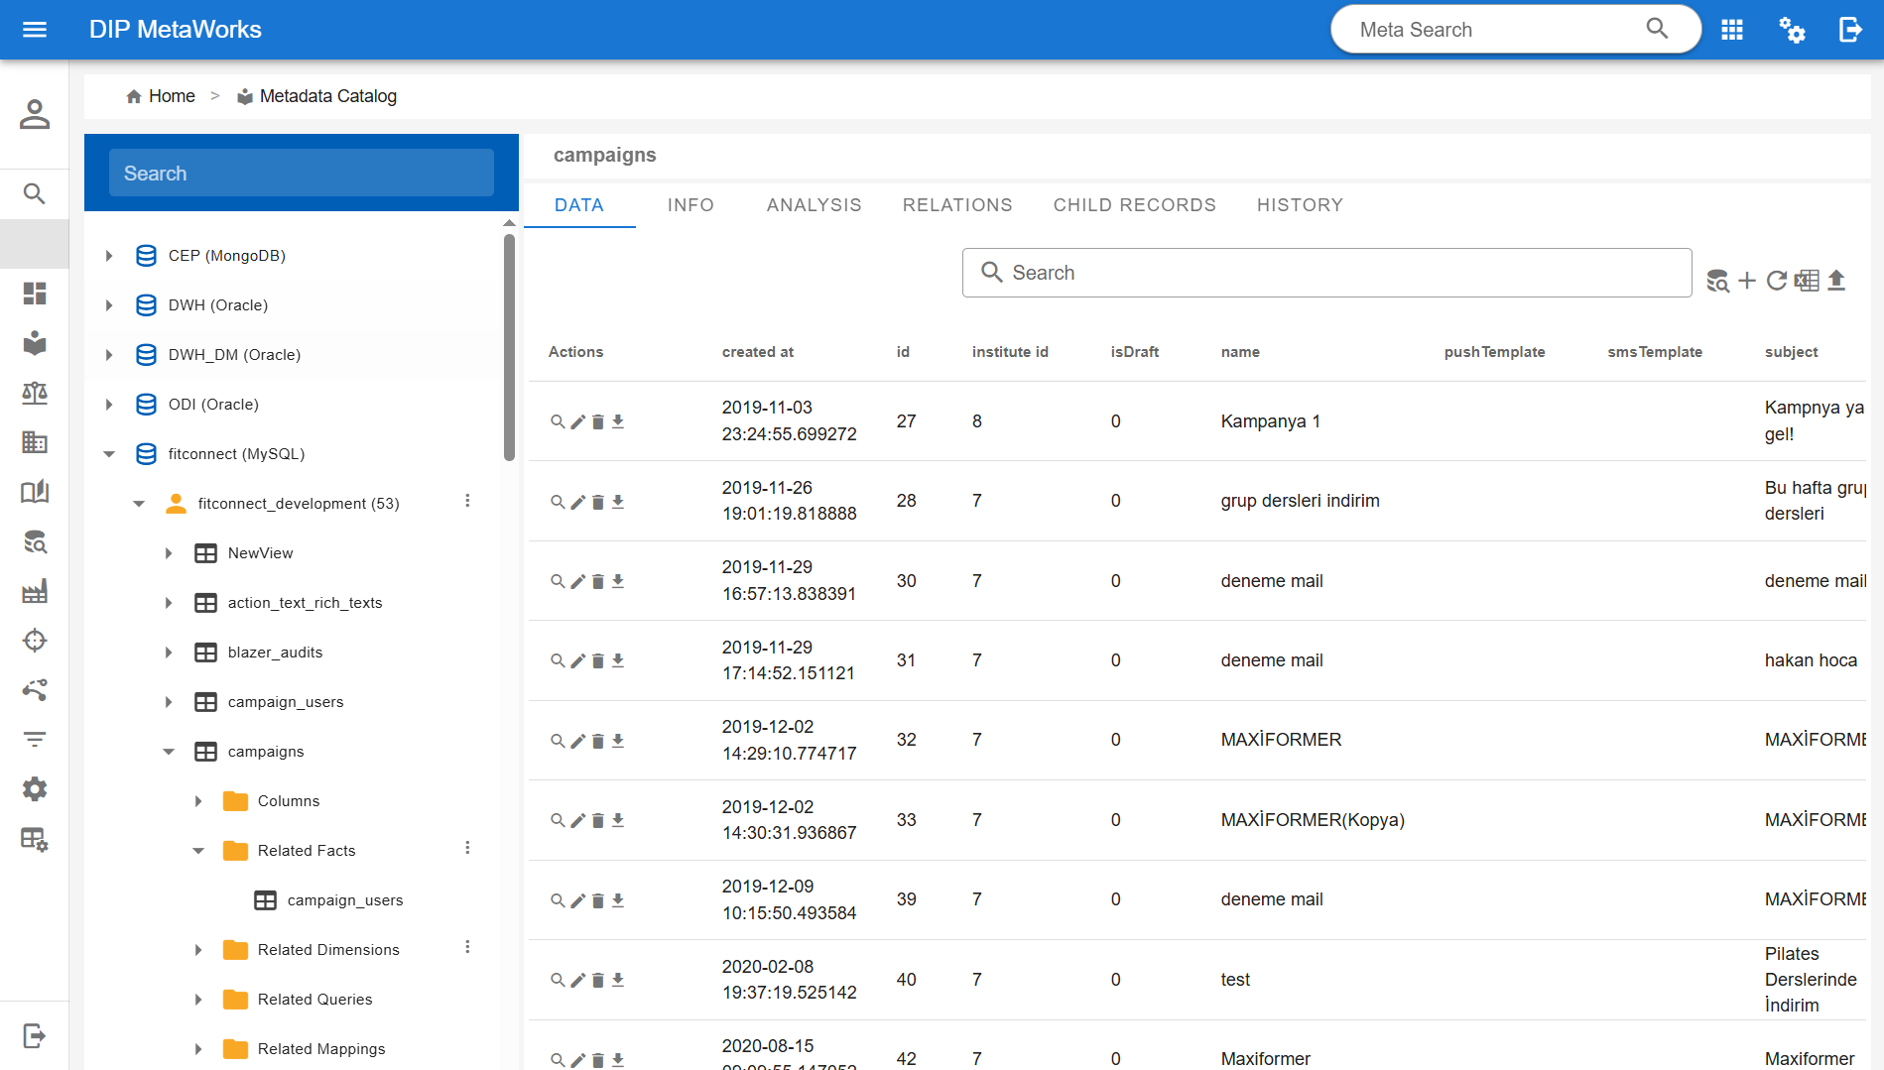Image resolution: width=1884 pixels, height=1070 pixels.
Task: Click the catalog tree scrollbar
Action: pos(509,347)
